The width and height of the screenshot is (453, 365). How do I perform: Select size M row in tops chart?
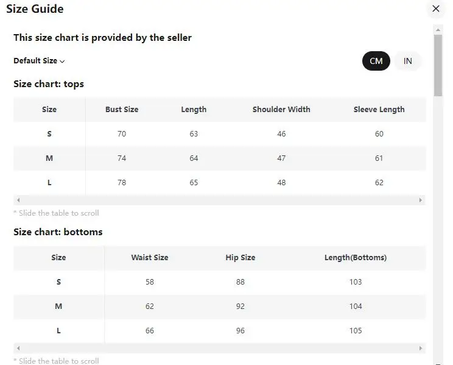click(x=49, y=158)
